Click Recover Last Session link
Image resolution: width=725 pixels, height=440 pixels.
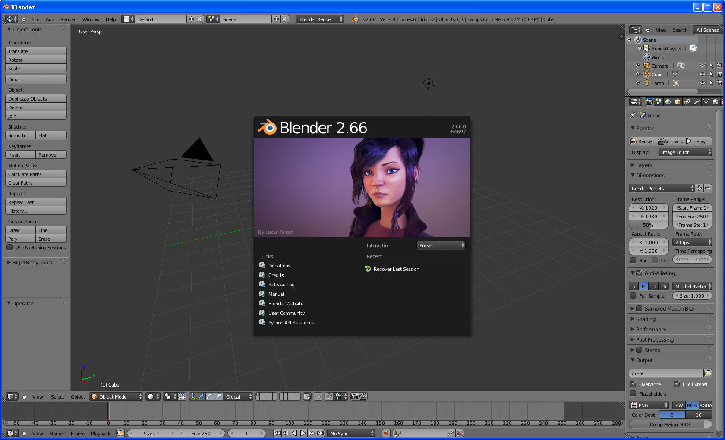396,269
